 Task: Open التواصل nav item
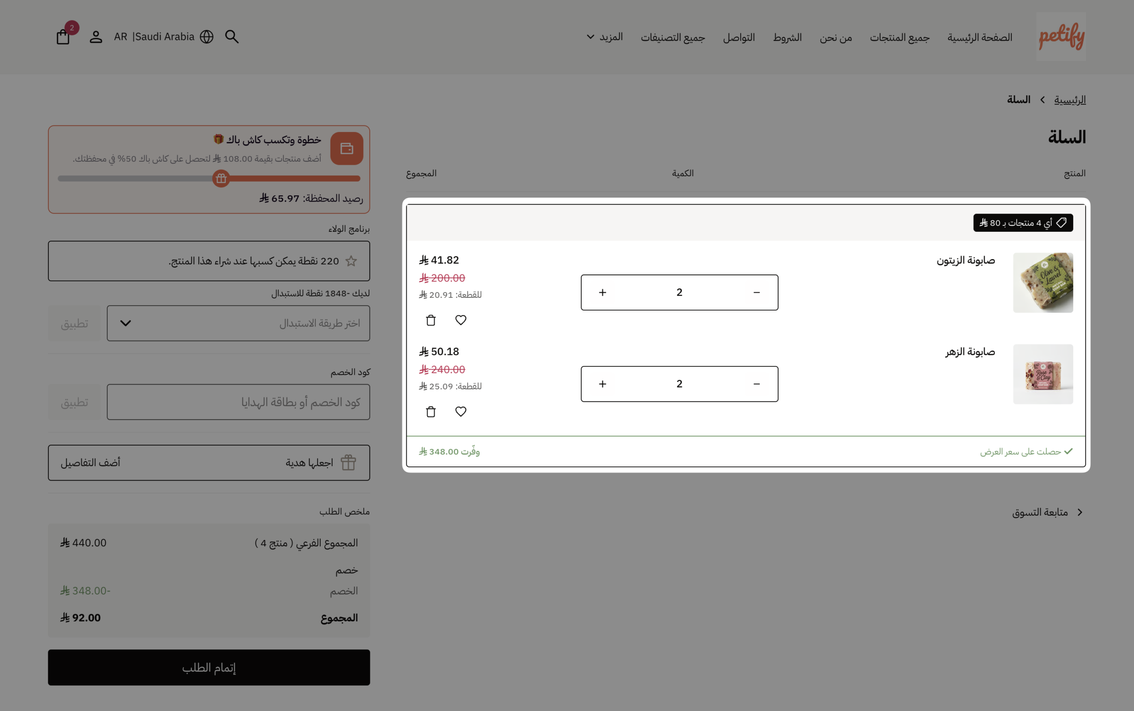[739, 37]
